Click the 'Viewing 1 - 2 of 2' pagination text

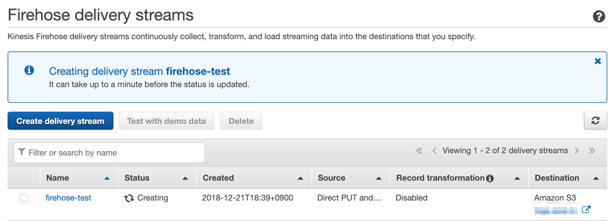pos(505,151)
